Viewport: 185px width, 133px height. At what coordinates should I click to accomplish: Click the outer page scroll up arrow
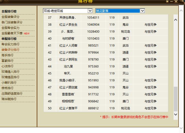click(x=181, y=11)
